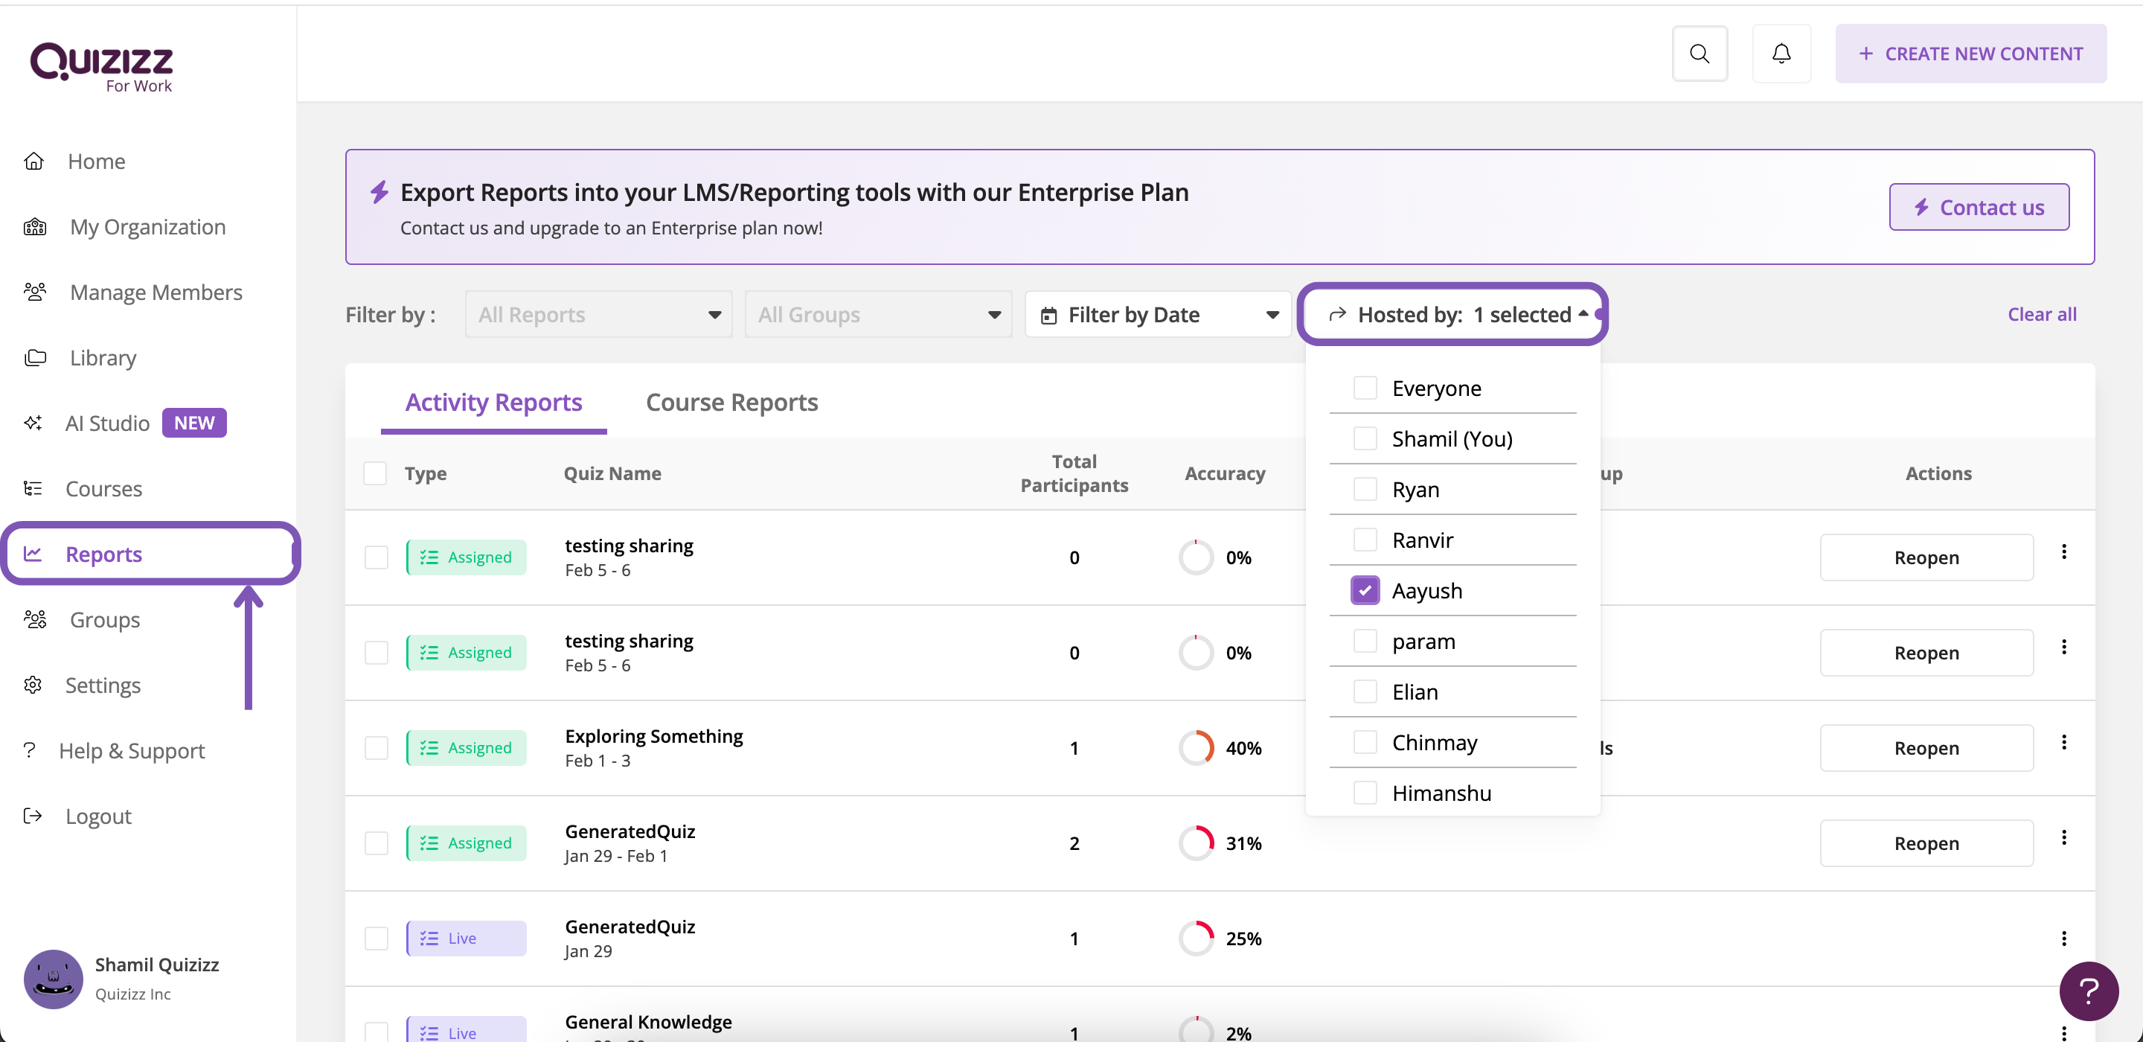The width and height of the screenshot is (2143, 1042).
Task: Check the Ryan host checkbox
Action: coord(1365,490)
